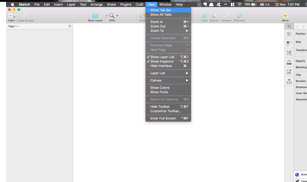Click the Center Selection menu item

coord(168,38)
